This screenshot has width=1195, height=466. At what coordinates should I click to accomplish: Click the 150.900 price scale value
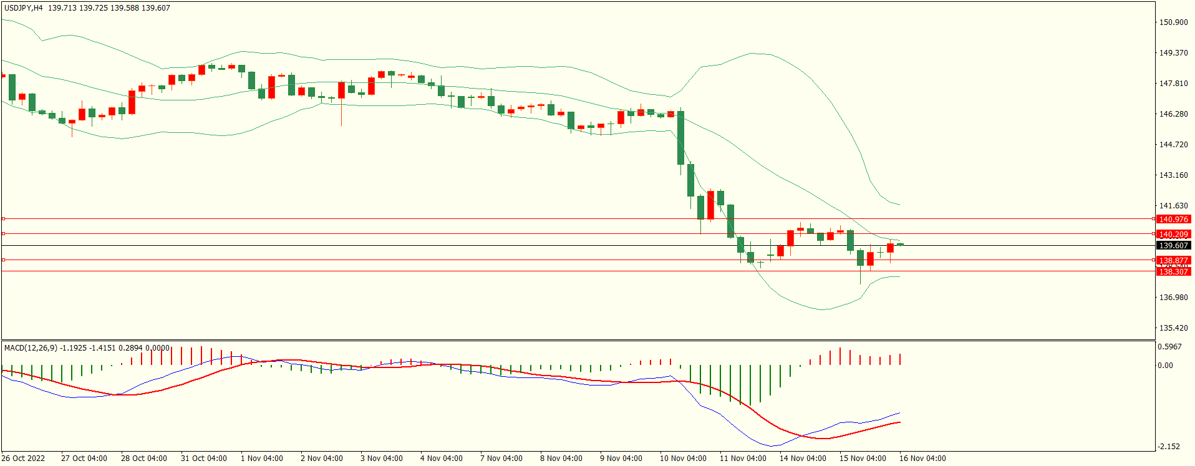[x=1173, y=22]
